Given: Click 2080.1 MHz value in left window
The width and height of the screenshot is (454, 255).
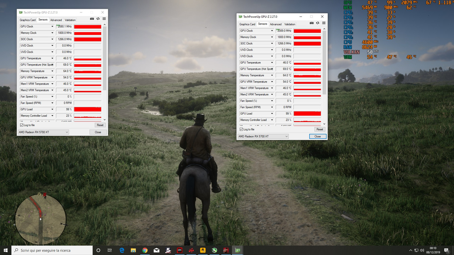Looking at the screenshot, I should [x=65, y=27].
